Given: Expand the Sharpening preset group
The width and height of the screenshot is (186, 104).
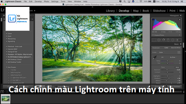Looking at the screenshot, I should point(6,39).
